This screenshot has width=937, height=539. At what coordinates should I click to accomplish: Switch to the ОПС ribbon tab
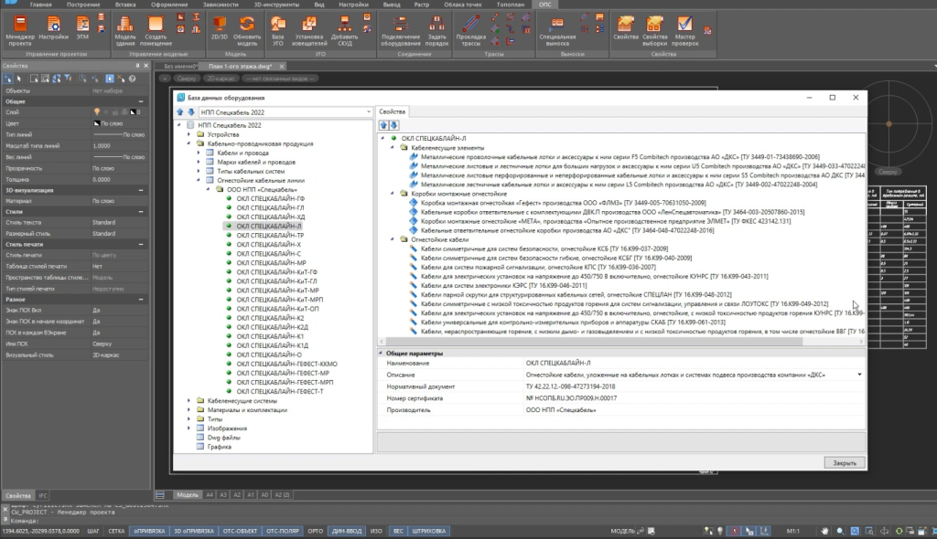click(547, 5)
